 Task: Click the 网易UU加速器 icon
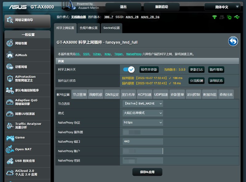pyautogui.click(x=10, y=114)
